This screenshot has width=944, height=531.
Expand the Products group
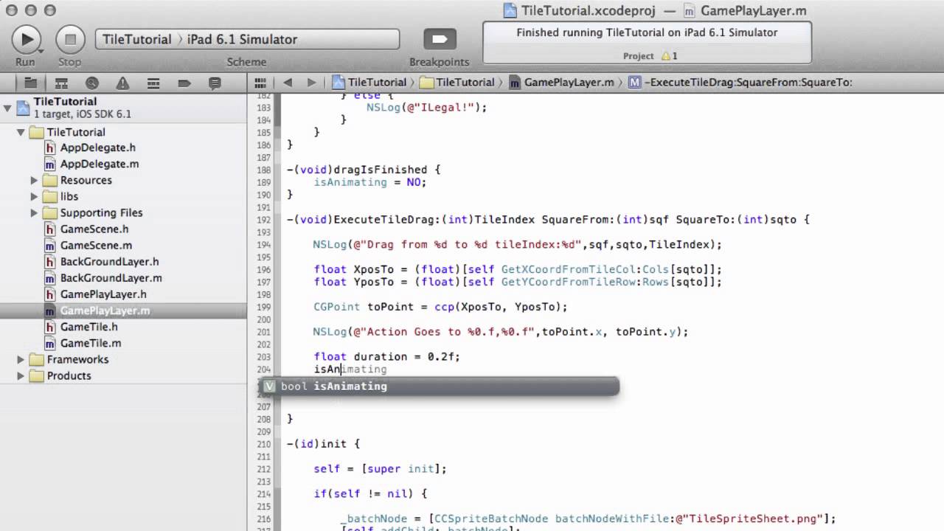[21, 376]
